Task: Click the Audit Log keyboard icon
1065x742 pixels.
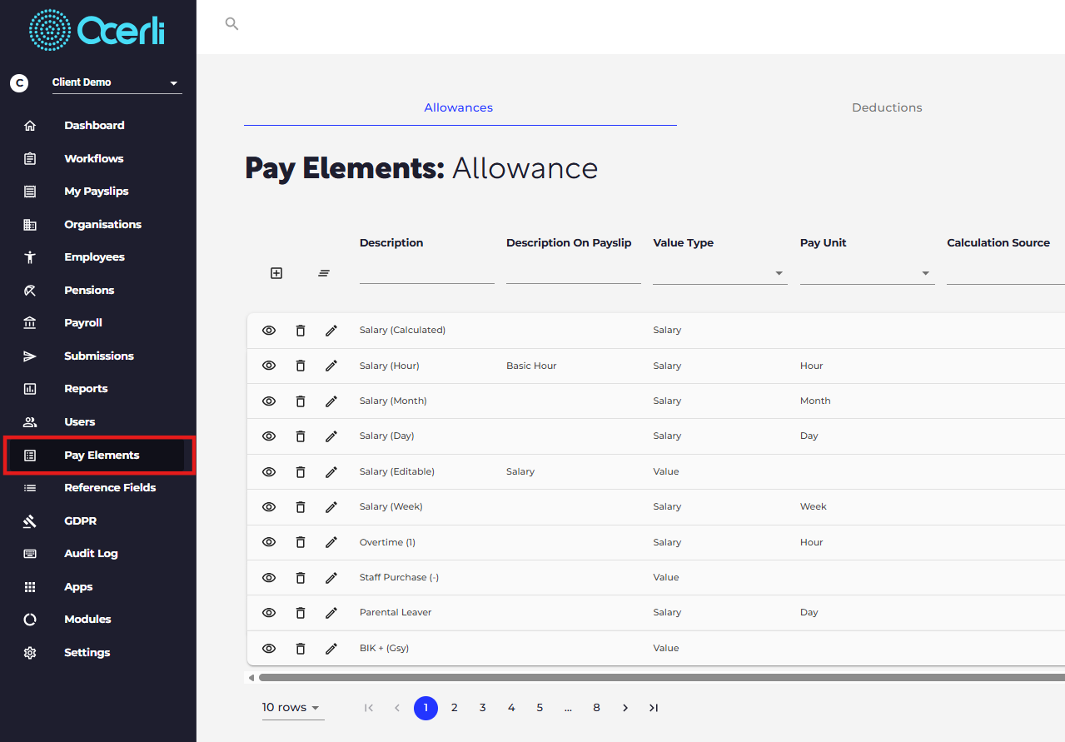Action: [30, 554]
